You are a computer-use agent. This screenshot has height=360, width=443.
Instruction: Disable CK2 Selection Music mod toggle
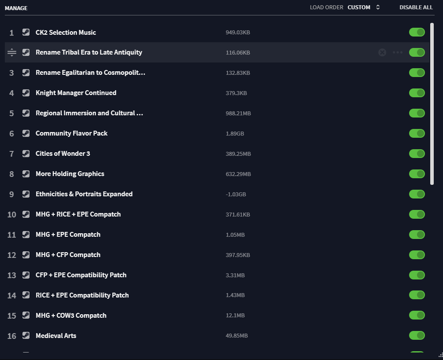pos(417,32)
